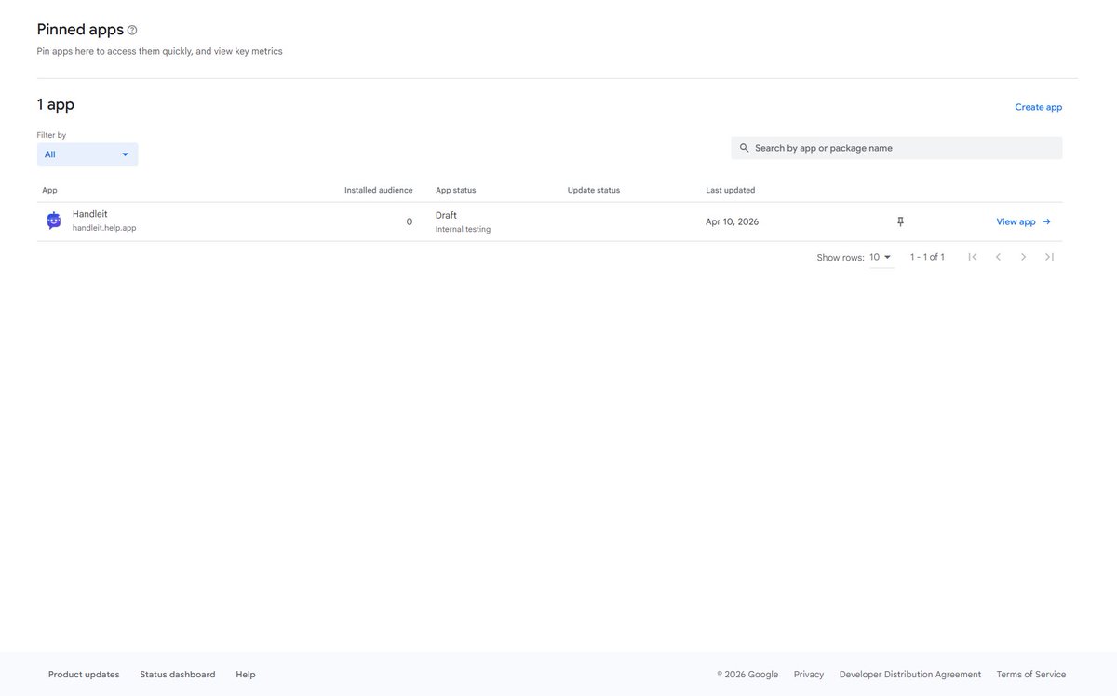The width and height of the screenshot is (1117, 696).
Task: Unpin the Handleit app with the pin icon
Action: (x=900, y=221)
